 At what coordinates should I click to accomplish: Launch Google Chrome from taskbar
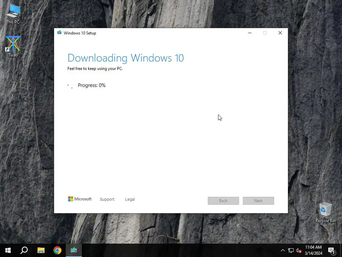click(x=57, y=250)
